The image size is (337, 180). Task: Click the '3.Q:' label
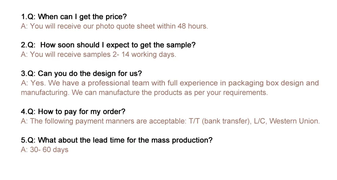click(28, 74)
